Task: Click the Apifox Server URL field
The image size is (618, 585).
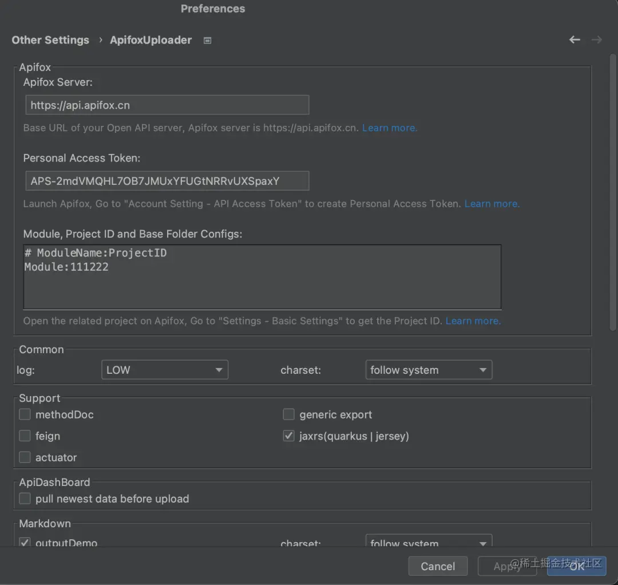Action: (167, 105)
